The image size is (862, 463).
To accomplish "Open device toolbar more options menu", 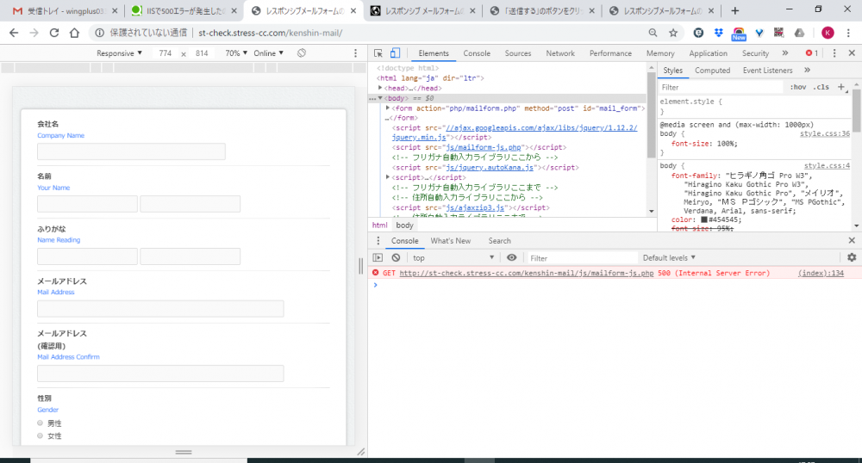I will click(355, 53).
